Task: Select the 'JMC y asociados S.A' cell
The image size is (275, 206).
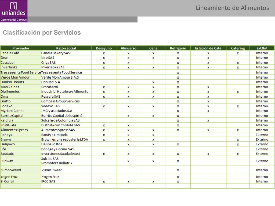Action: [x=66, y=111]
